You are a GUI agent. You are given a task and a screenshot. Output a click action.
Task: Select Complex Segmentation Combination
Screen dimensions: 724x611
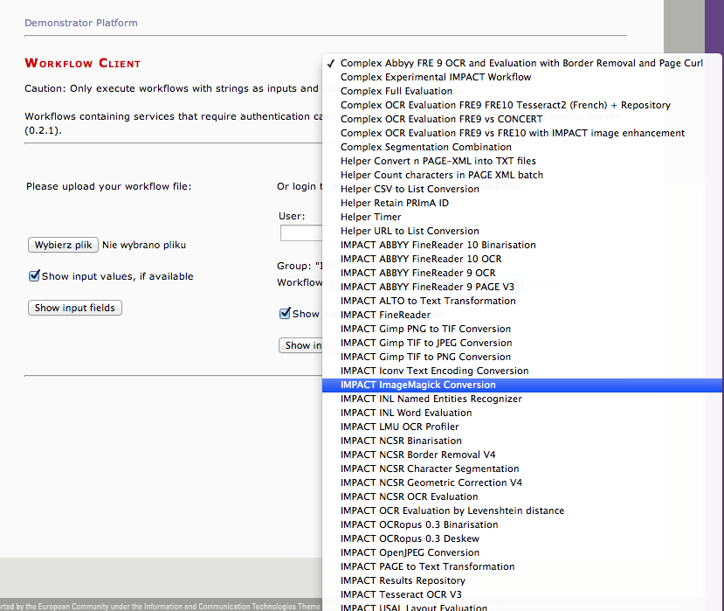(521, 147)
